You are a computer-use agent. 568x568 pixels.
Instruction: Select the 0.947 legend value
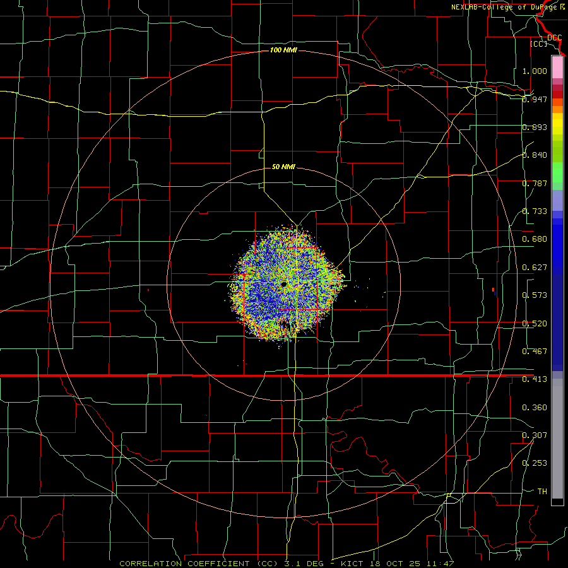point(535,99)
